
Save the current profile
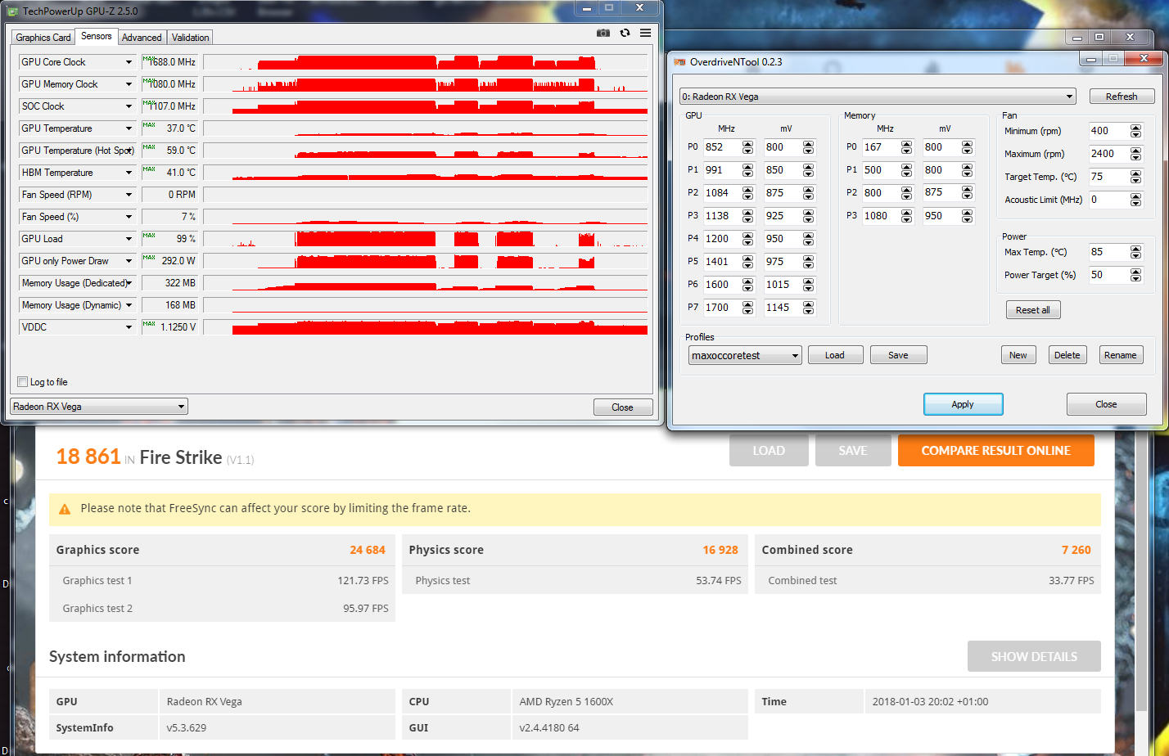[x=898, y=355]
